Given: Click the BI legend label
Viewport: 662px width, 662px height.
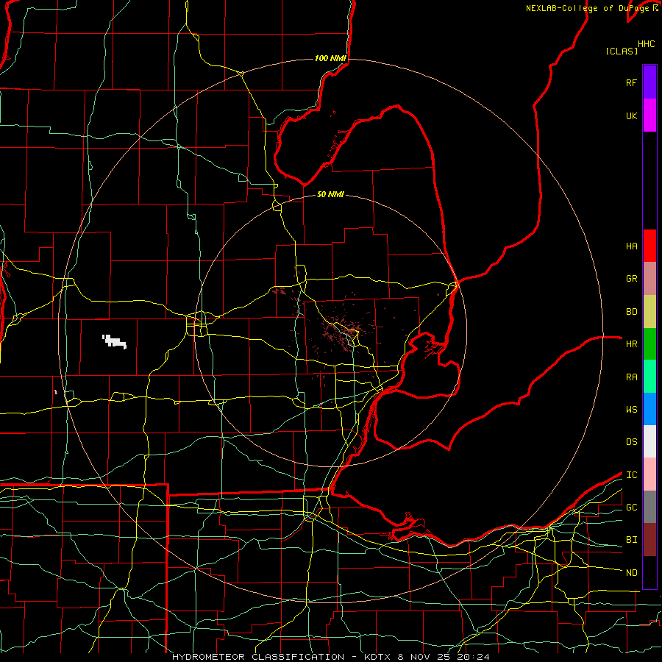Looking at the screenshot, I should tap(631, 540).
